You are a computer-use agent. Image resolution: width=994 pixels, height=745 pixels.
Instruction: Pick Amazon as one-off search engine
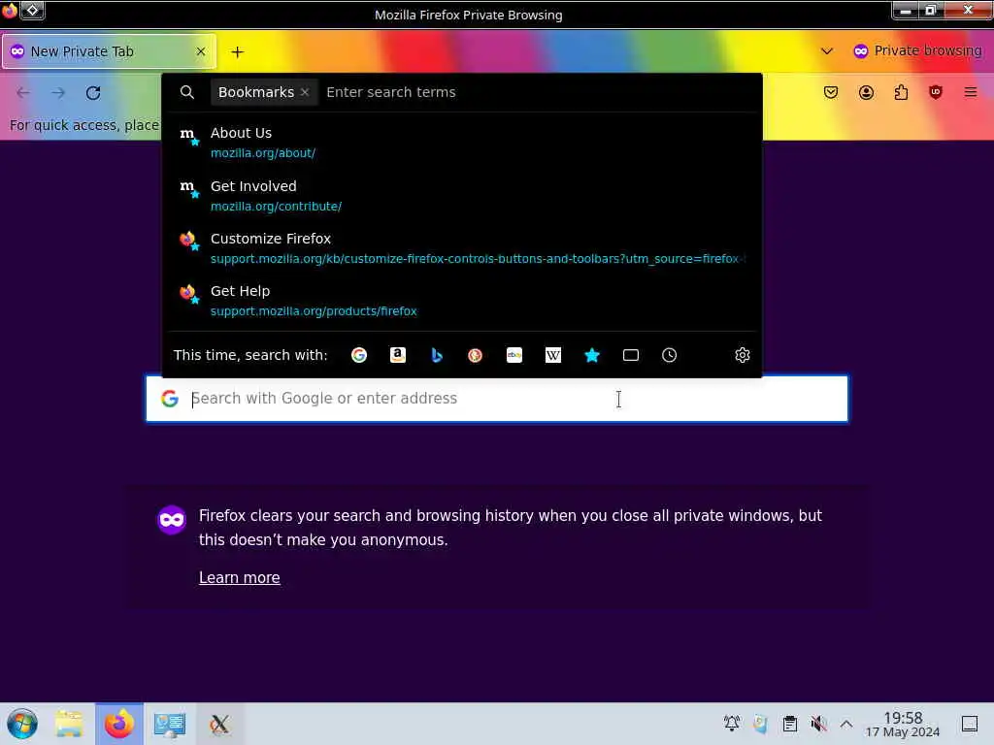397,355
